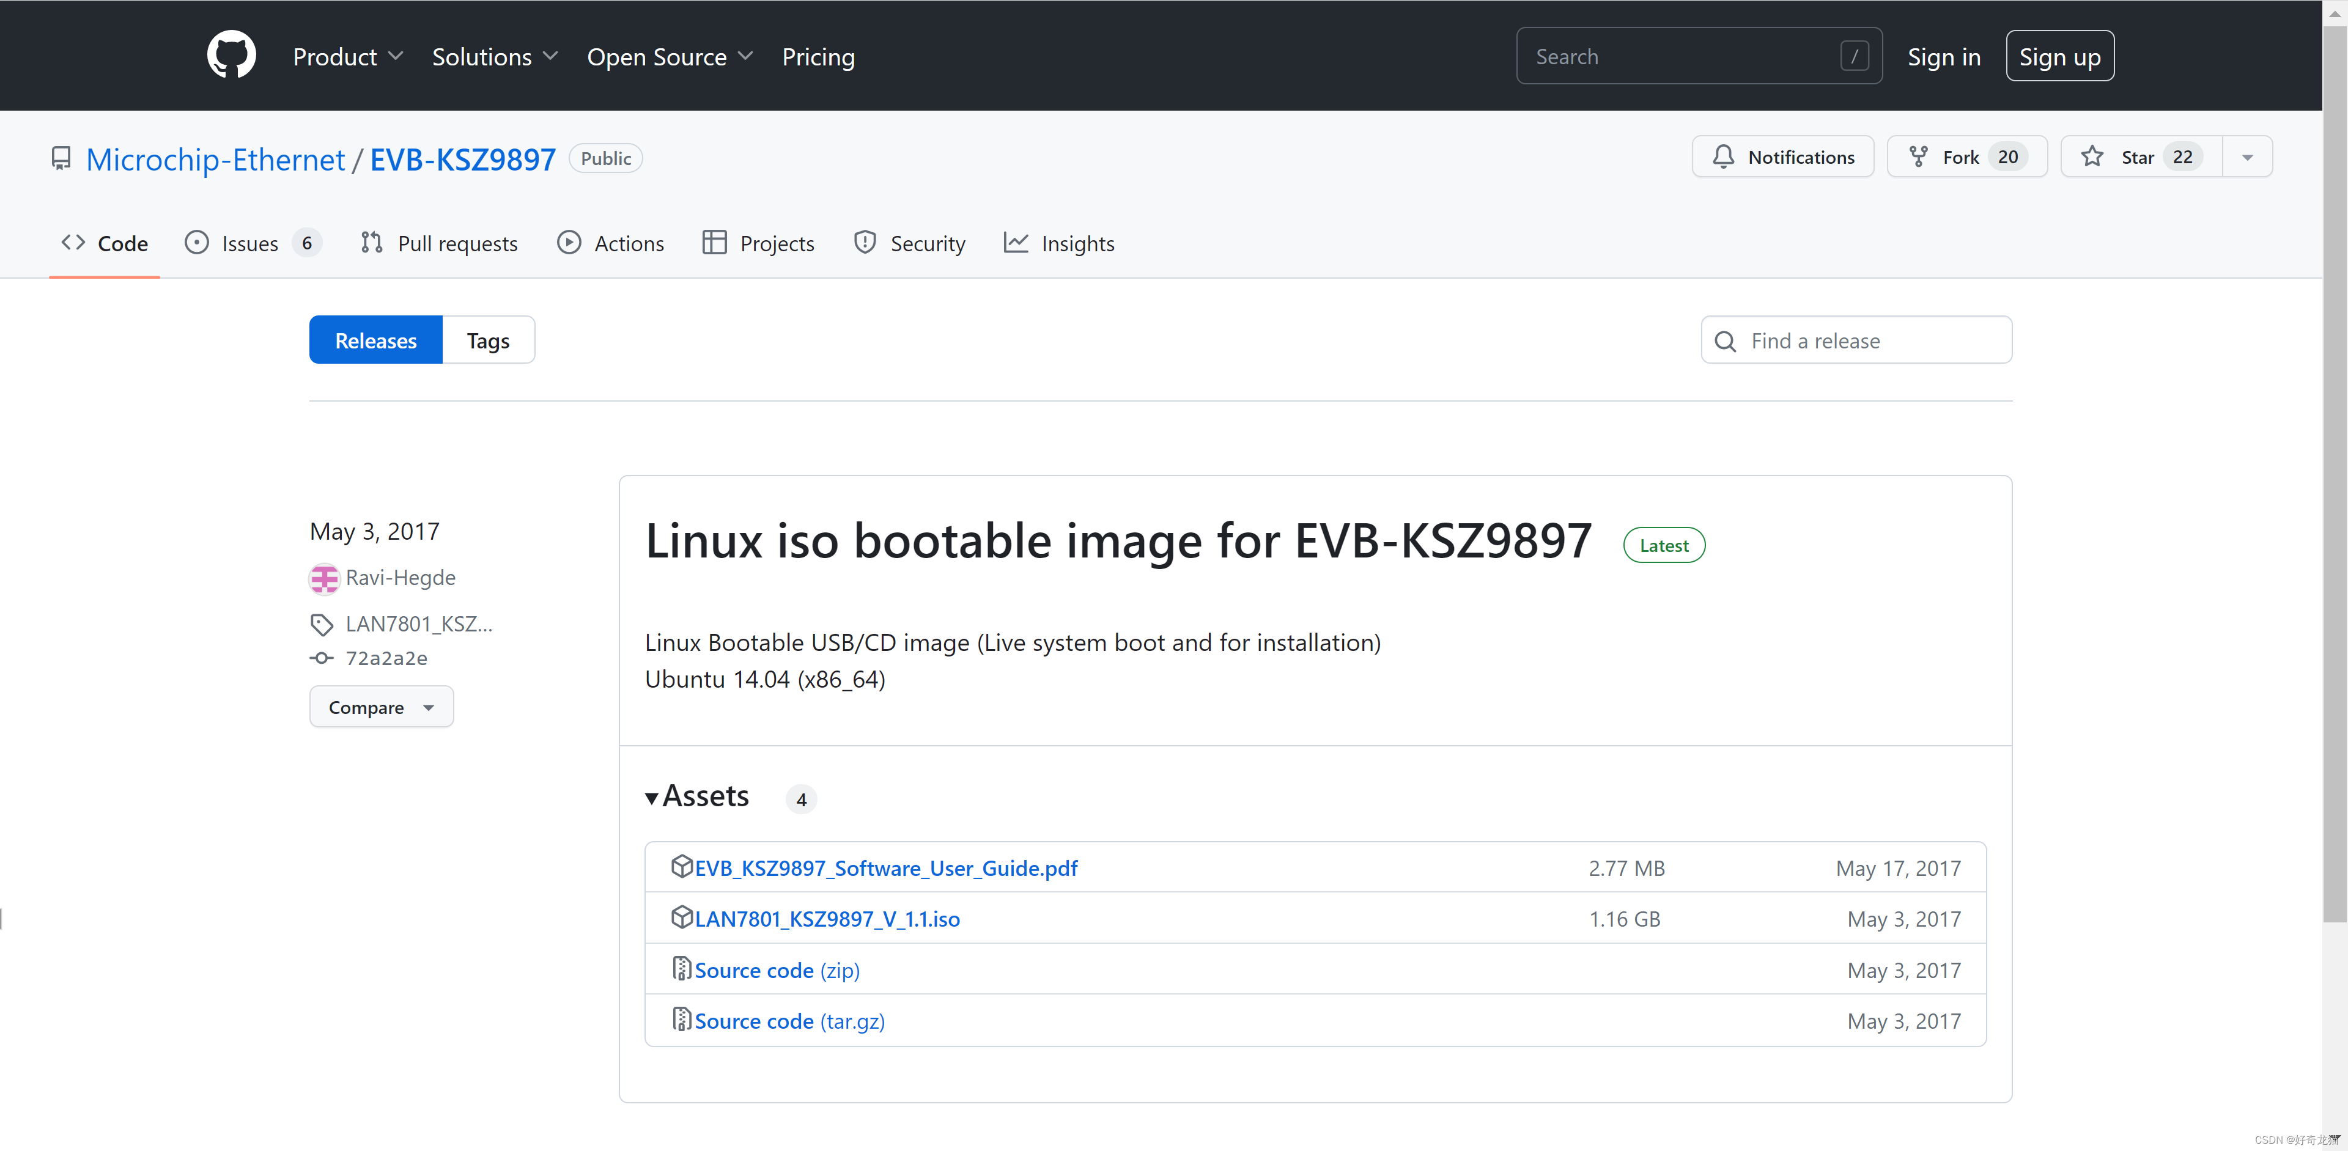The width and height of the screenshot is (2348, 1151).
Task: Download EVB_KSZ9897_Software_User_Guide.pdf
Action: [886, 867]
